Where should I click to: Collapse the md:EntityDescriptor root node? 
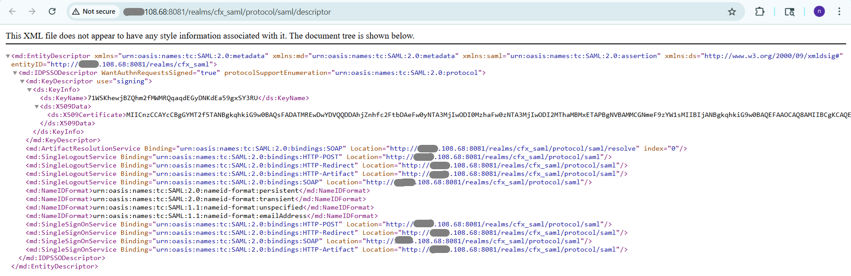click(8, 56)
